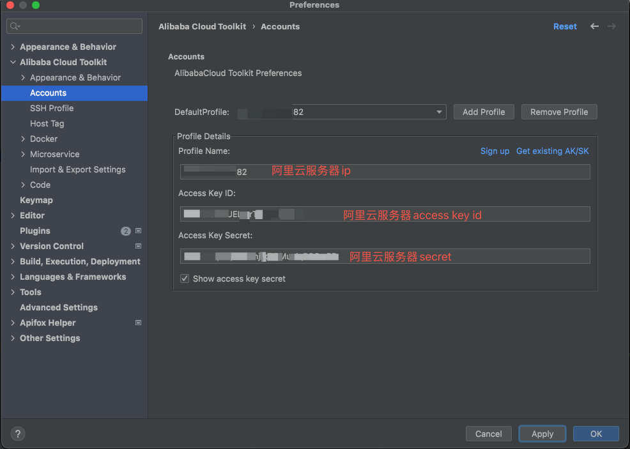The image size is (630, 449).
Task: Select the Docker tree item label
Action: [x=44, y=139]
